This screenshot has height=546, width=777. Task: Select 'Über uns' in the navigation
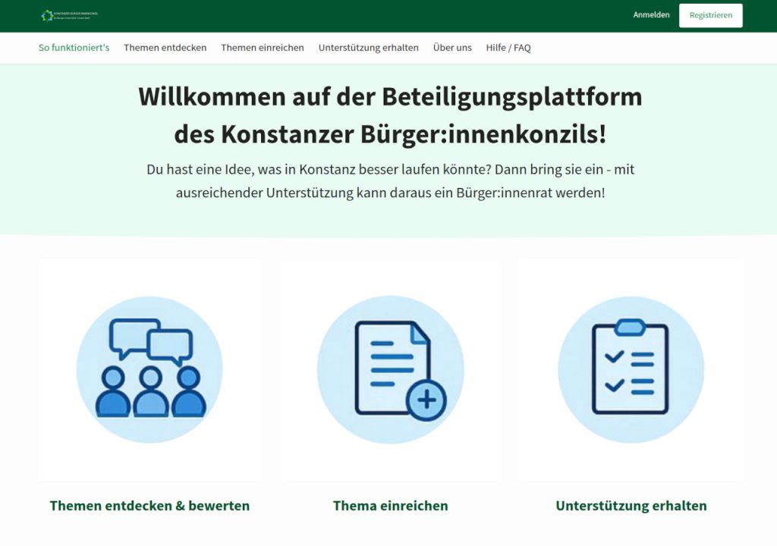pyautogui.click(x=451, y=47)
